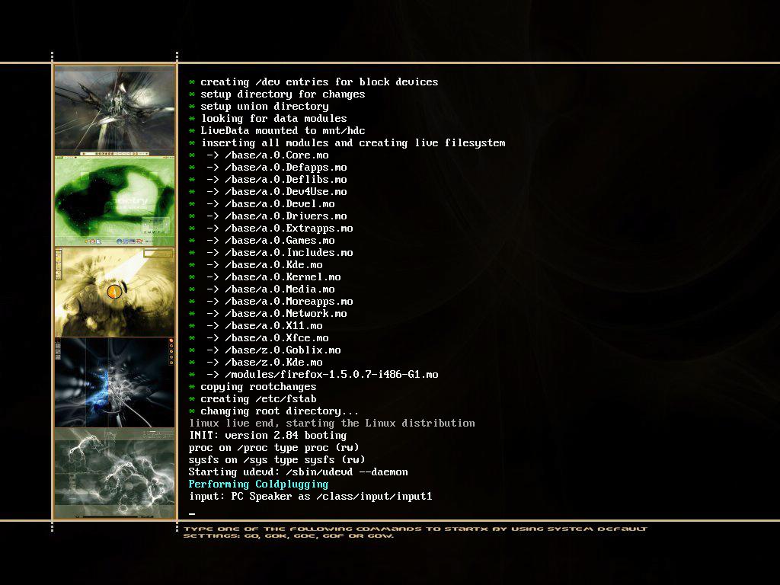Select the /base/a.0.Games.mo line
This screenshot has height=585, width=780.
262,240
